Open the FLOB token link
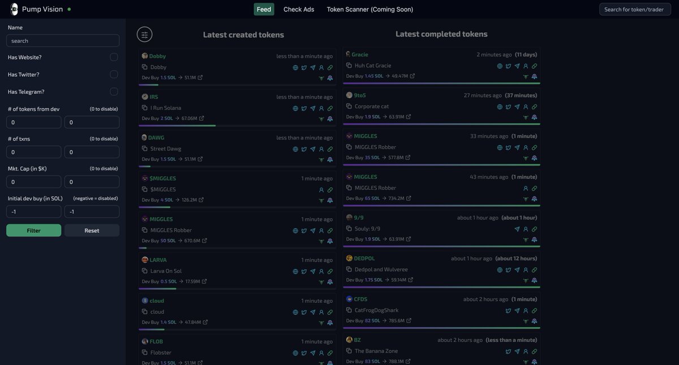 156,341
